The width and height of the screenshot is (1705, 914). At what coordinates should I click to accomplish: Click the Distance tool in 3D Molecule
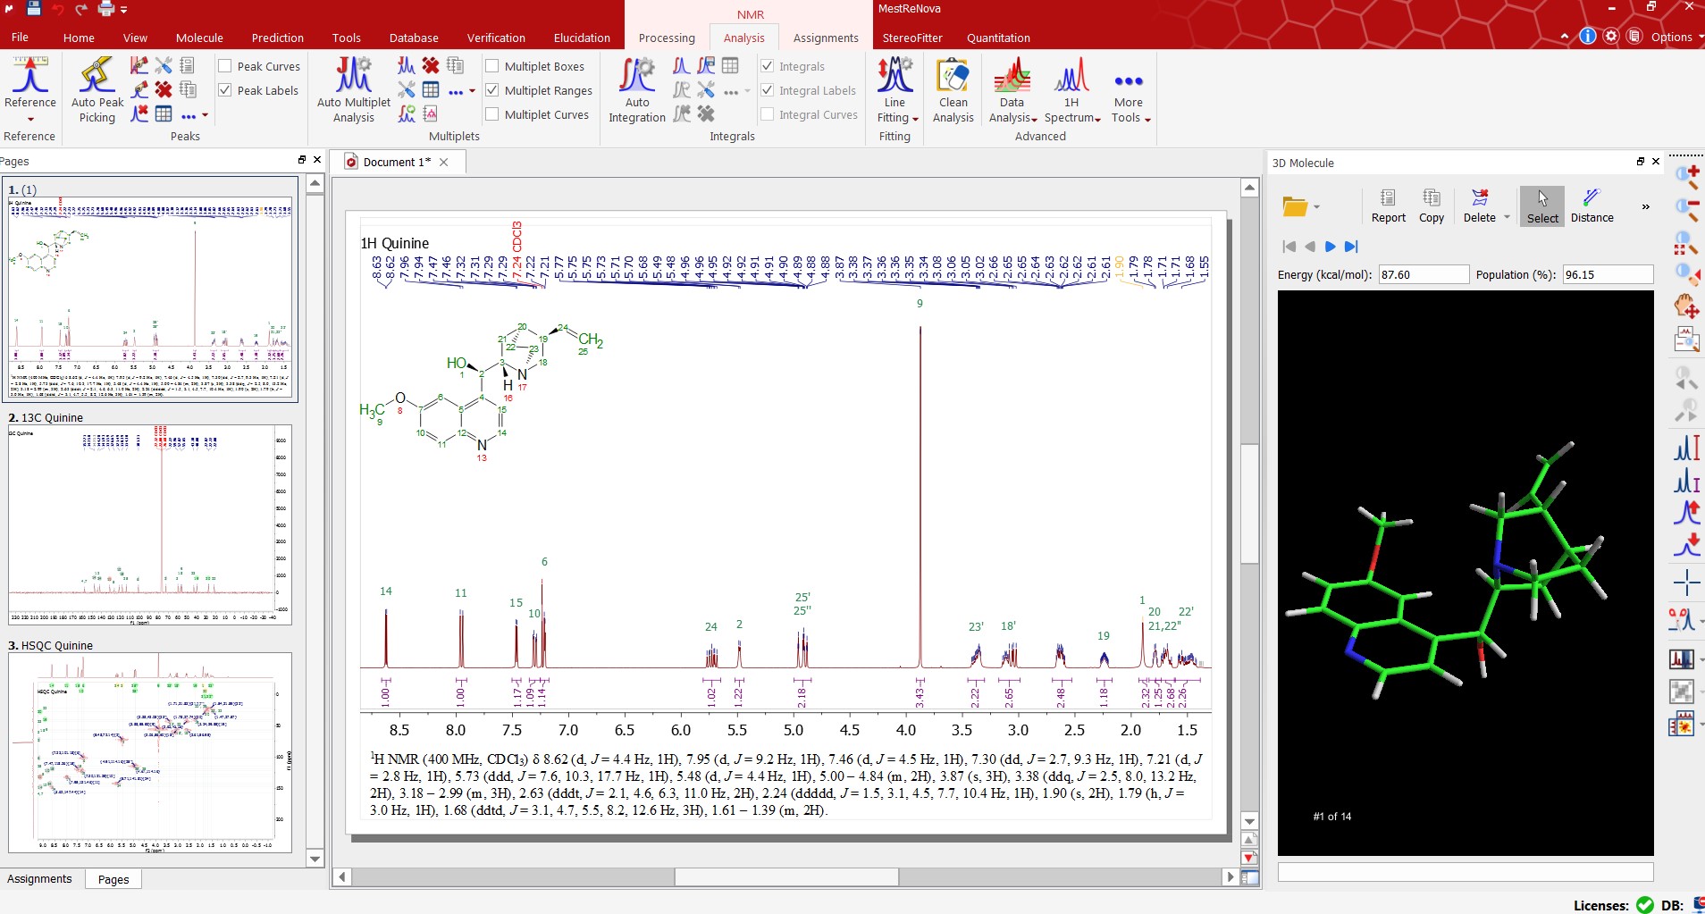pos(1592,205)
